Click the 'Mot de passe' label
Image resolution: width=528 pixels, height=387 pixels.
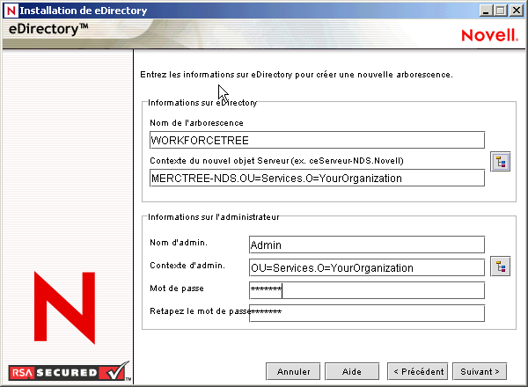[x=177, y=288]
